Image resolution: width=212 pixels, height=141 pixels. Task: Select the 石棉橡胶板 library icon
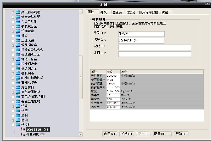[18, 82]
